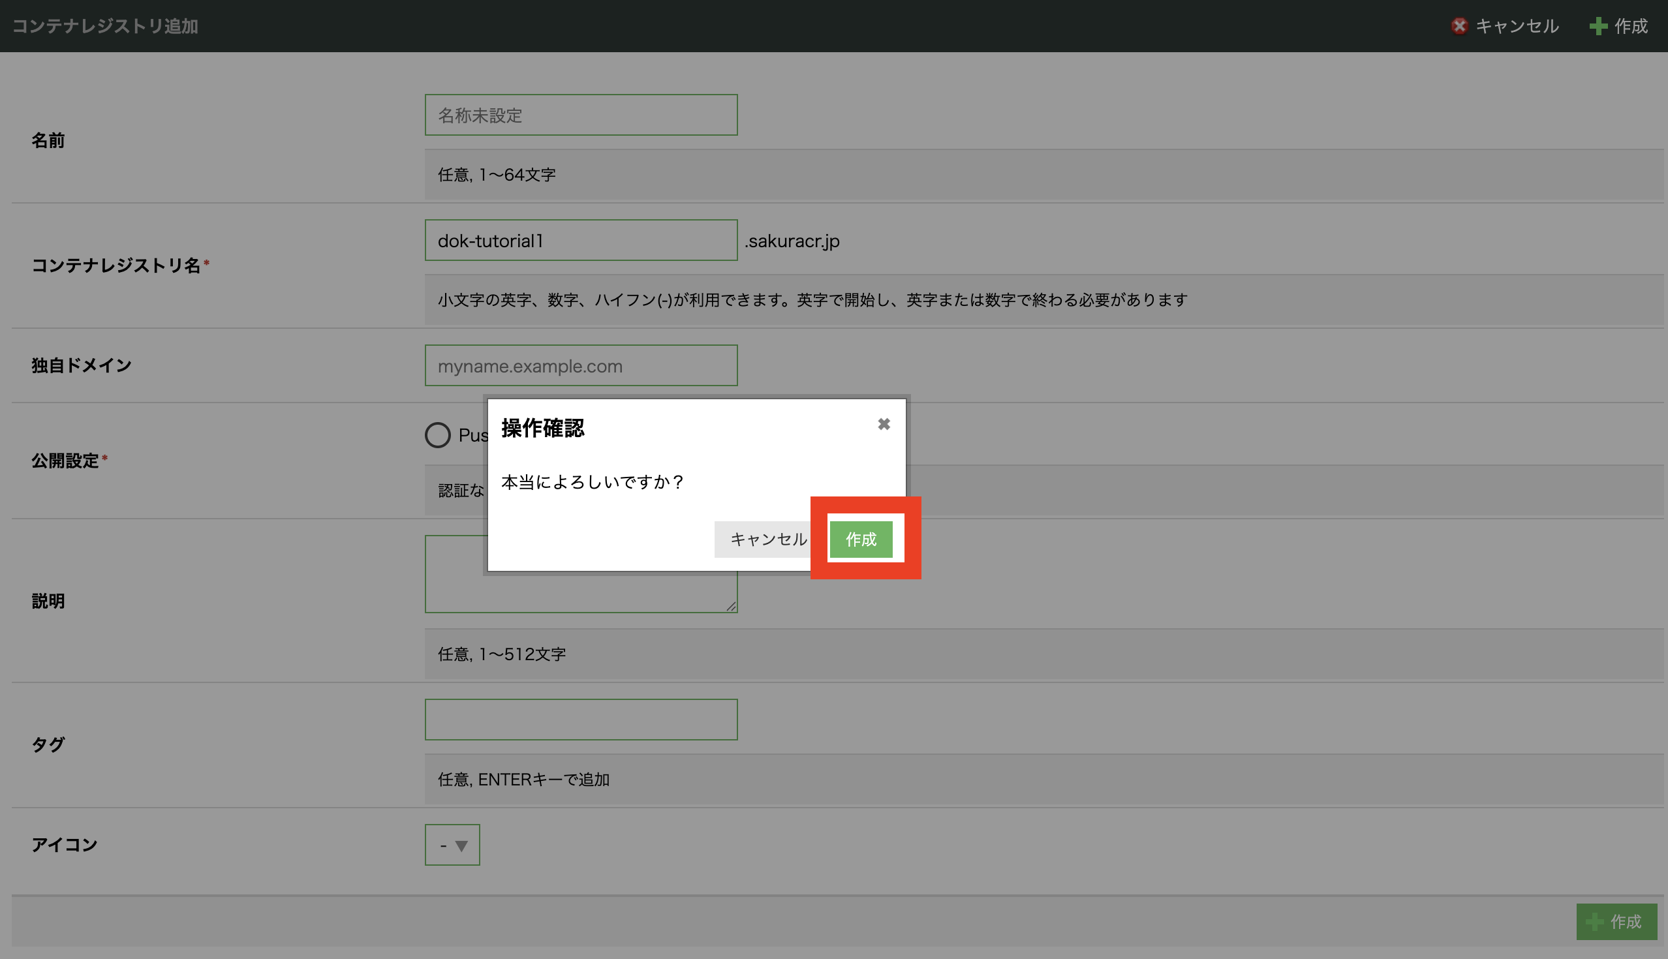Confirm with the green 作成 dialog button

[861, 540]
